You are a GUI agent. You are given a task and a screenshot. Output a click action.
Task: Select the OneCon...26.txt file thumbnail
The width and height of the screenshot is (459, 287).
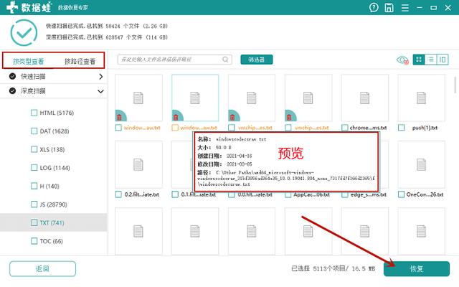421,164
